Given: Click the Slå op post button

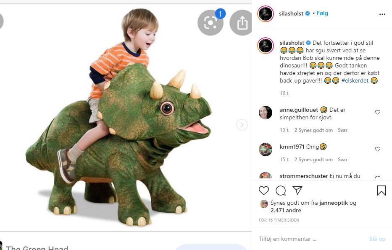Looking at the screenshot, I should click(377, 239).
